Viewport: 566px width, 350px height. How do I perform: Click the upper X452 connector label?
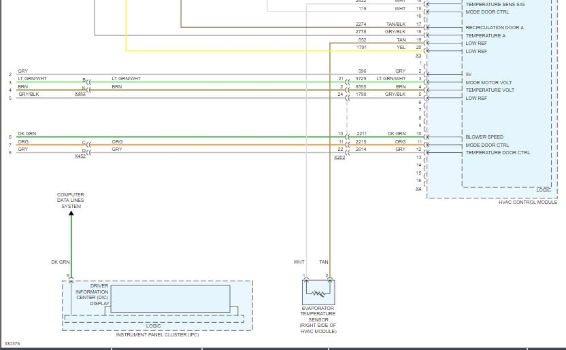[80, 94]
